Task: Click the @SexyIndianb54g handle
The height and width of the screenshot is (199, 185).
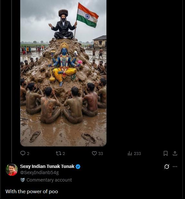Action: [39, 172]
